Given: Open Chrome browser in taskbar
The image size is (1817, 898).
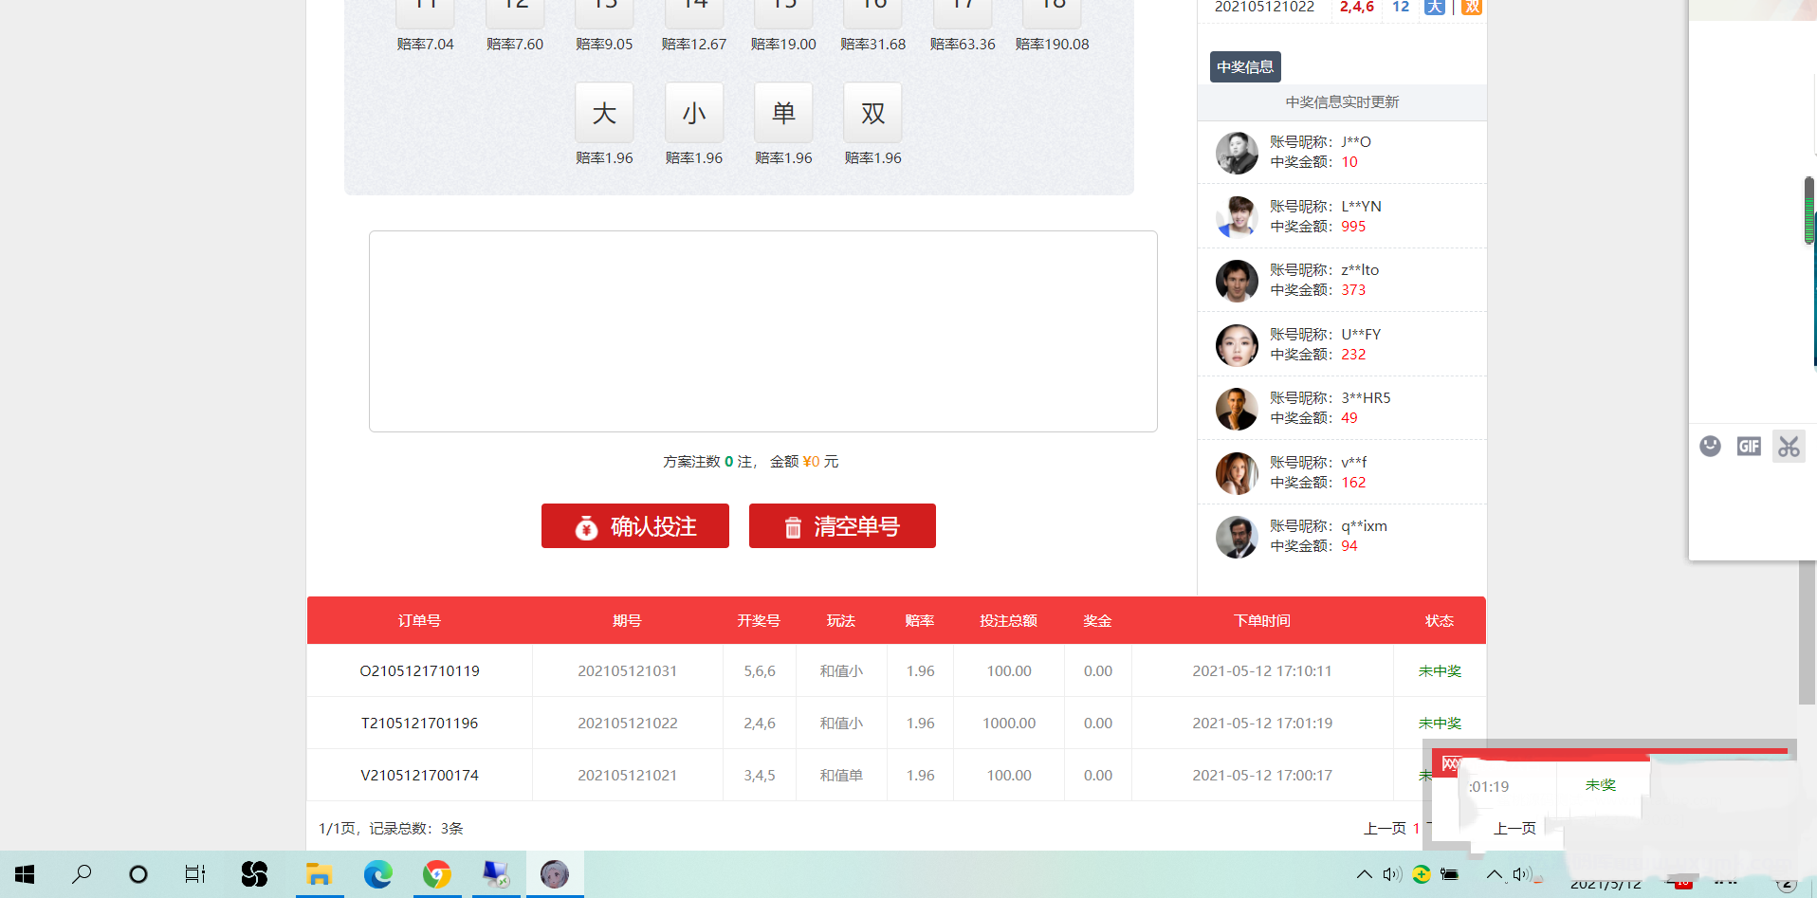Looking at the screenshot, I should (436, 874).
